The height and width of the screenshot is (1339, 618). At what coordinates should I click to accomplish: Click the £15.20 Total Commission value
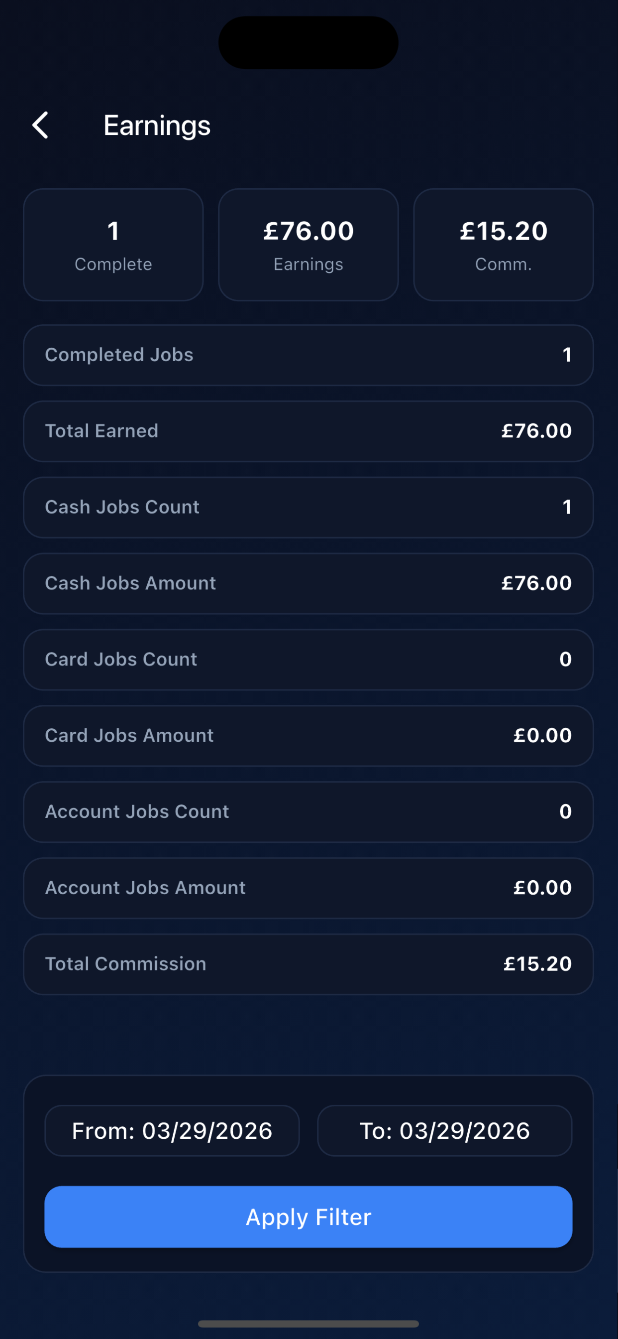point(537,964)
